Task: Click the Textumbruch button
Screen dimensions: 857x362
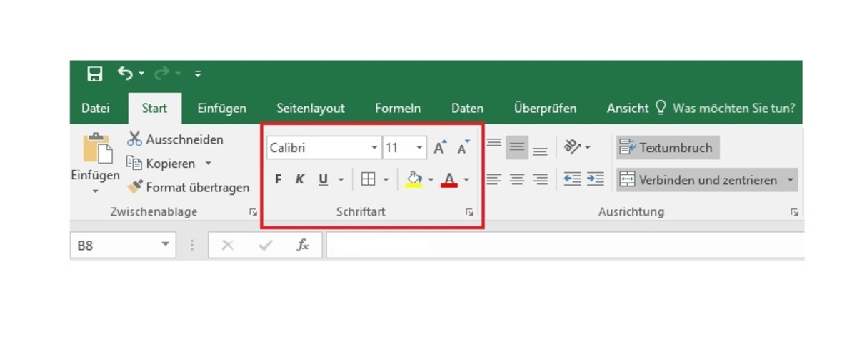Action: click(x=667, y=148)
